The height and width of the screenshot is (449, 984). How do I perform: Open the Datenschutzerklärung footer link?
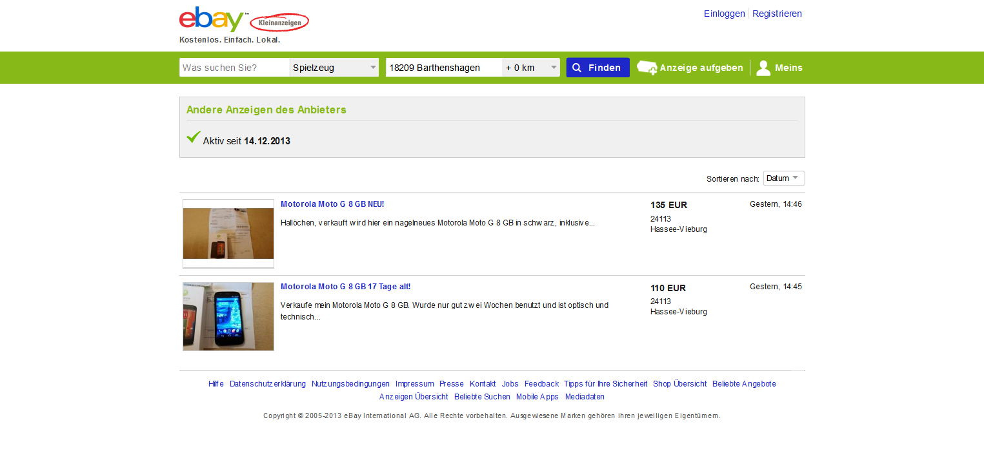click(268, 384)
